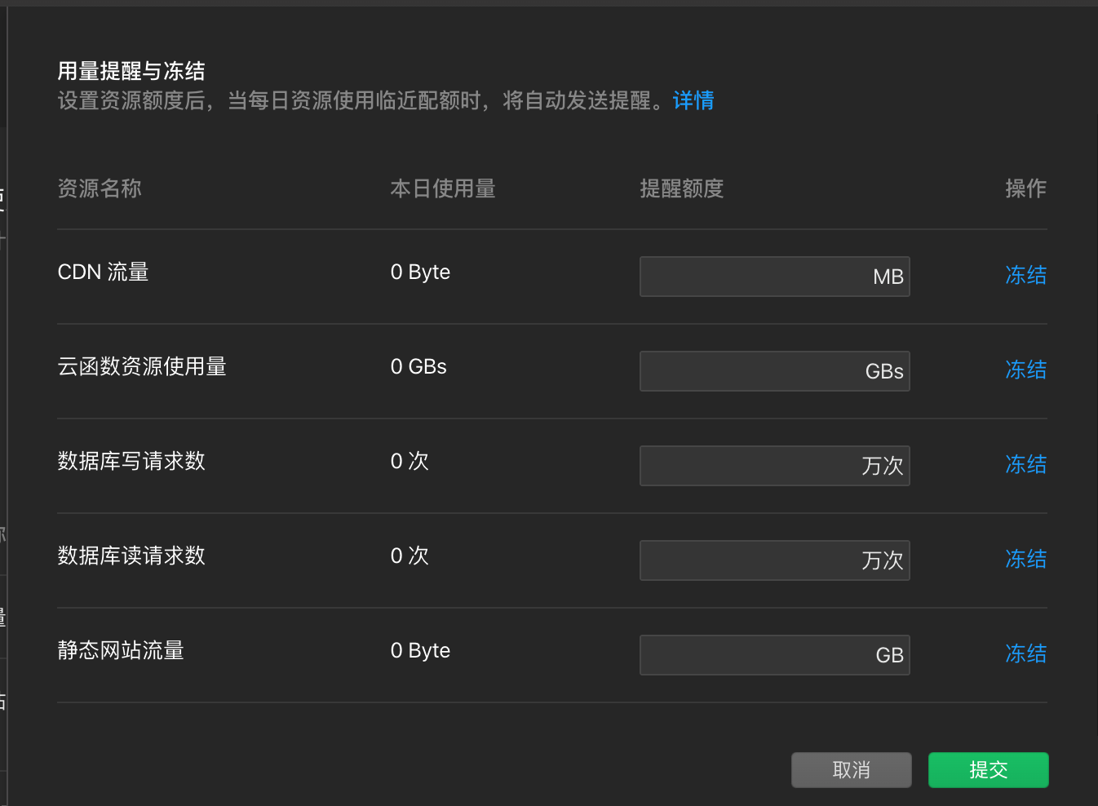Click the 数据库写请求数 quota input field
Image resolution: width=1098 pixels, height=806 pixels.
[x=775, y=466]
